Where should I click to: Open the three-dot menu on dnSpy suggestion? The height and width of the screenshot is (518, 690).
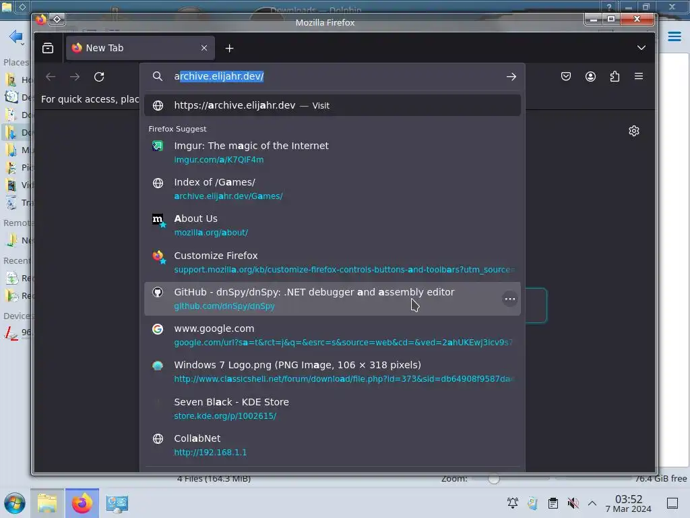point(509,299)
